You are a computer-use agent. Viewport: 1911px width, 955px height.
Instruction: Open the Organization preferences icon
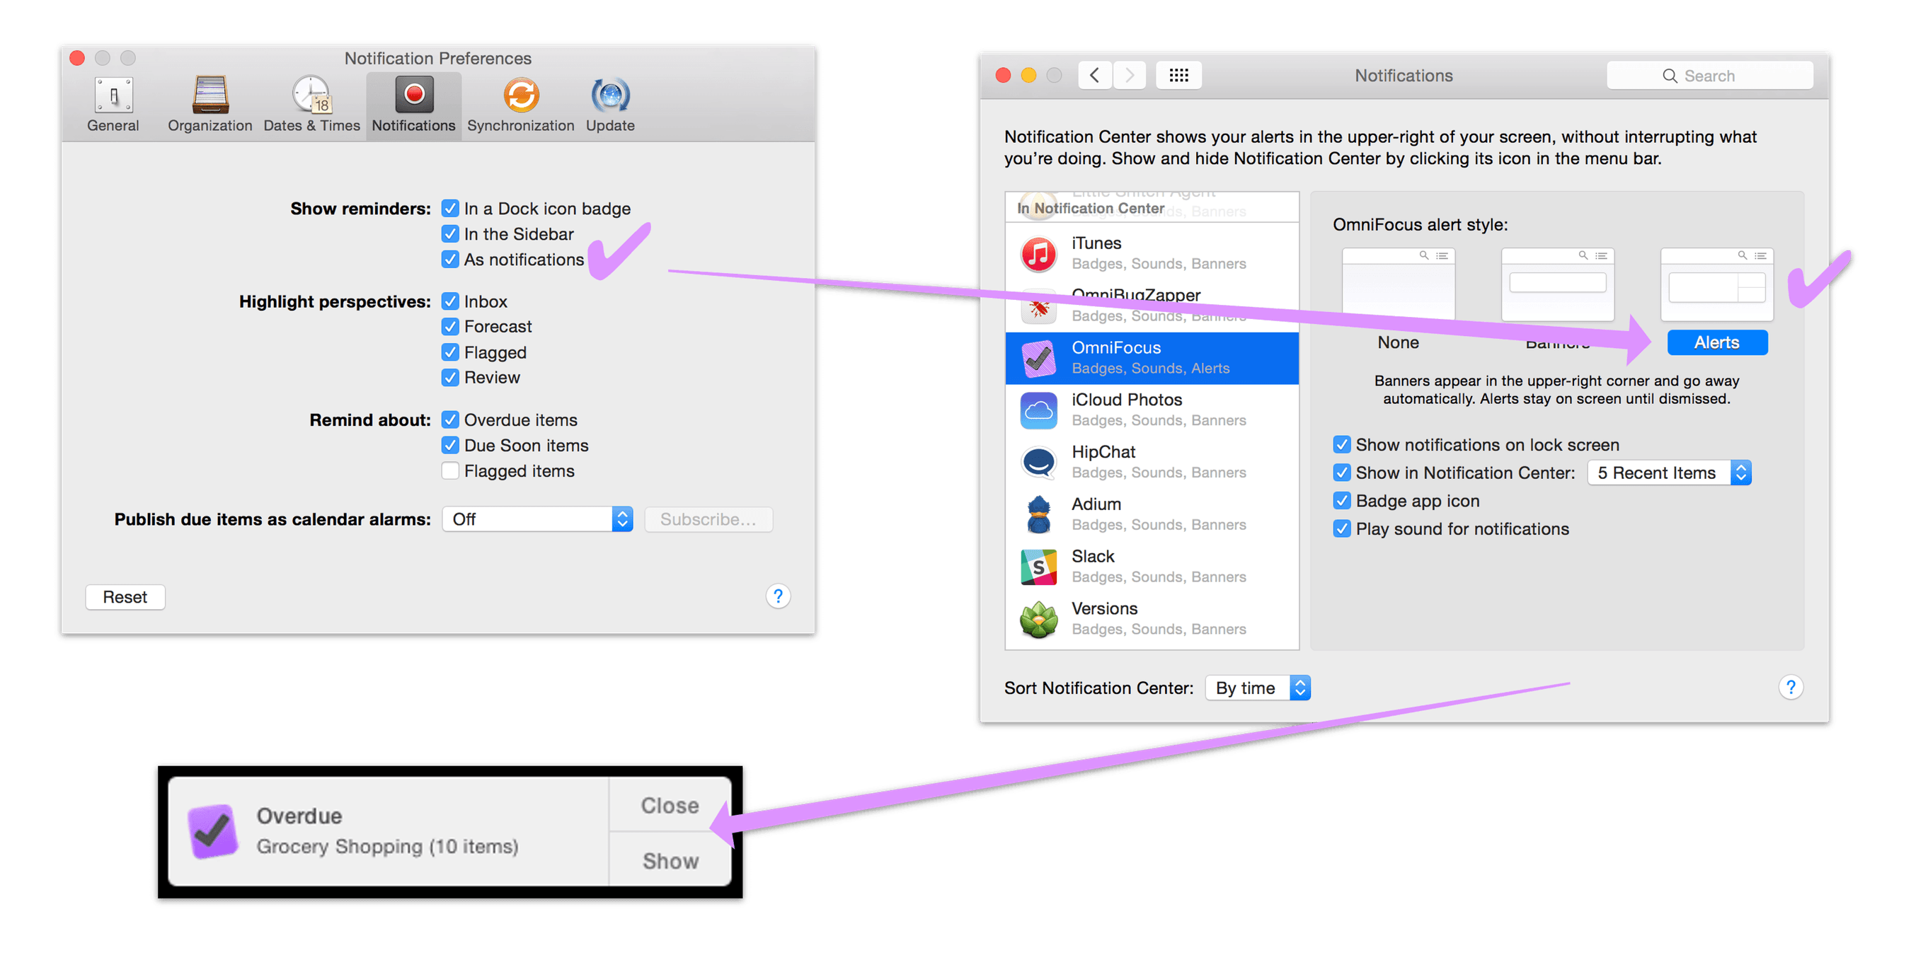pyautogui.click(x=210, y=95)
